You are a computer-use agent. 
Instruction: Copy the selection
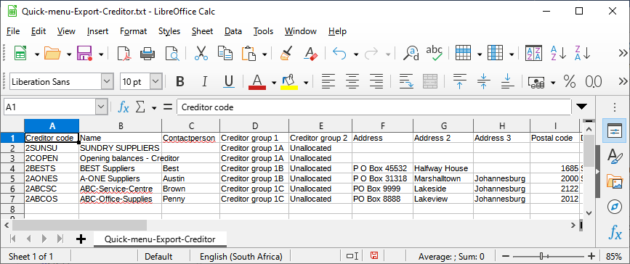(x=225, y=54)
